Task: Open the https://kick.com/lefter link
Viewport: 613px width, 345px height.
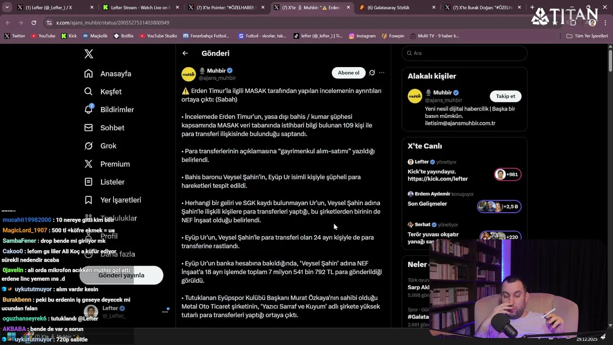Action: [x=438, y=179]
